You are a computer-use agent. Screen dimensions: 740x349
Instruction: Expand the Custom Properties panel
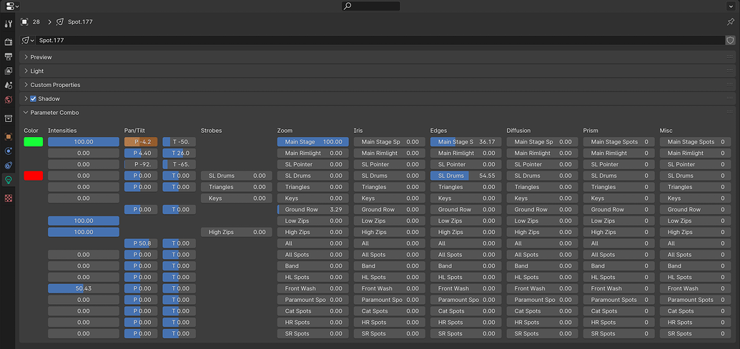pyautogui.click(x=26, y=85)
